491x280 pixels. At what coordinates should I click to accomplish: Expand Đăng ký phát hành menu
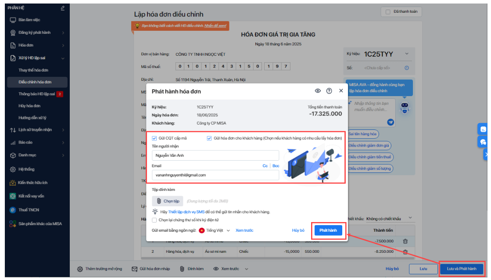(x=37, y=32)
